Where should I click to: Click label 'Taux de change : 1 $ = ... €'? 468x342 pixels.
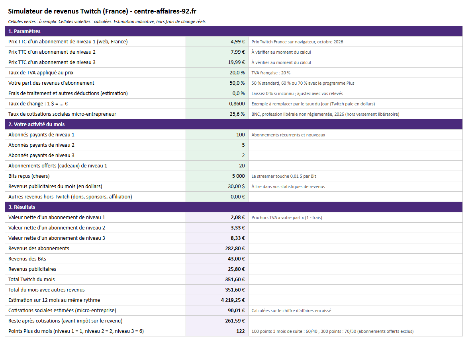click(38, 104)
